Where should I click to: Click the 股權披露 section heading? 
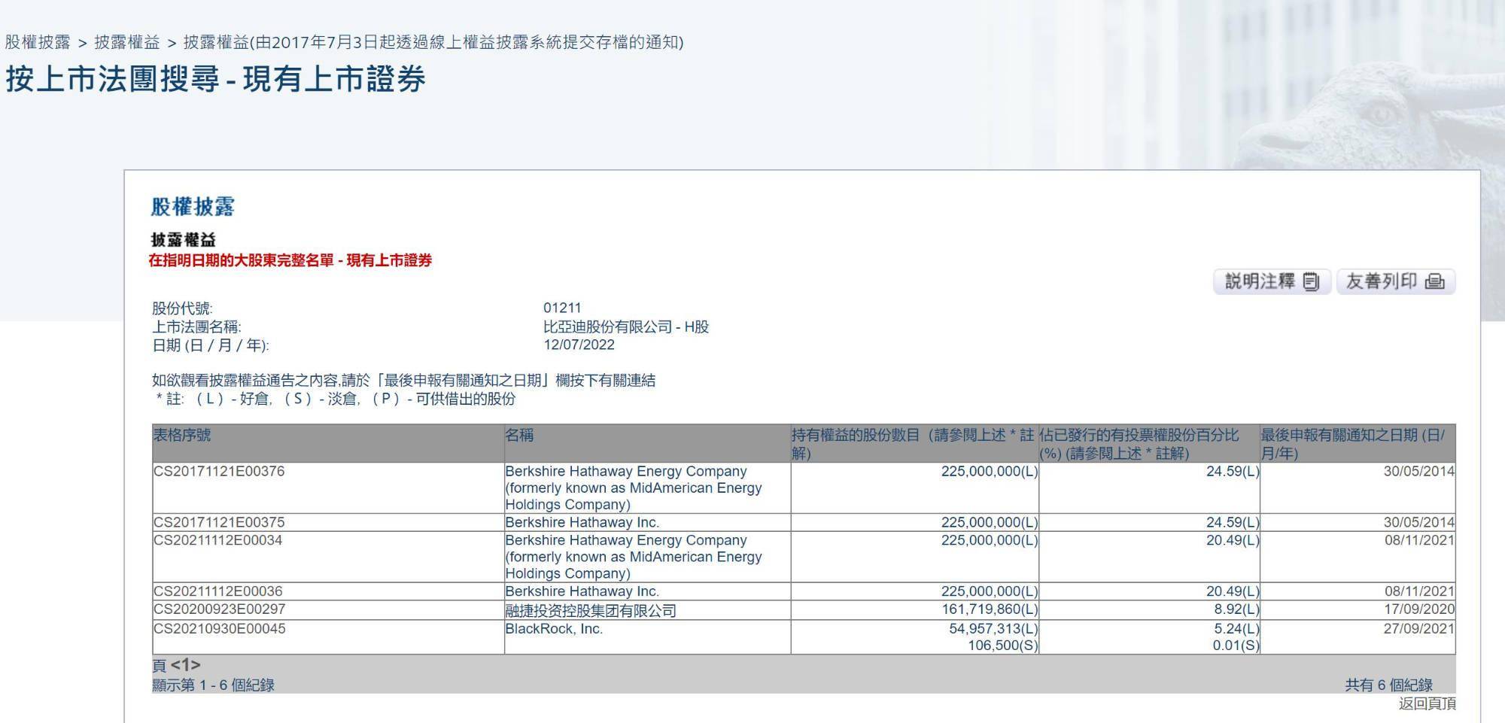coord(193,207)
